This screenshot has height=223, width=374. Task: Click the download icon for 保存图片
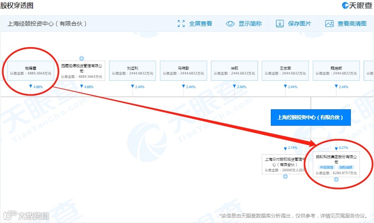pyautogui.click(x=280, y=24)
